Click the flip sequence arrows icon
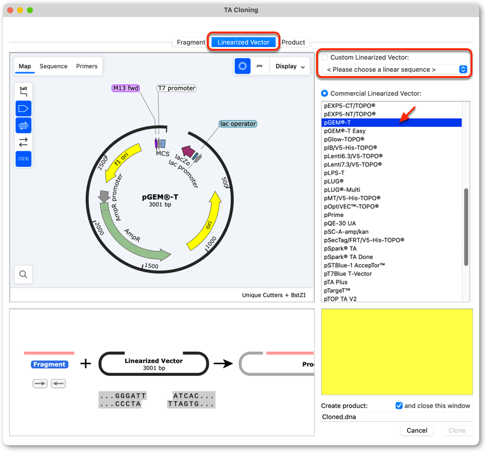486x452 pixels. tap(23, 142)
